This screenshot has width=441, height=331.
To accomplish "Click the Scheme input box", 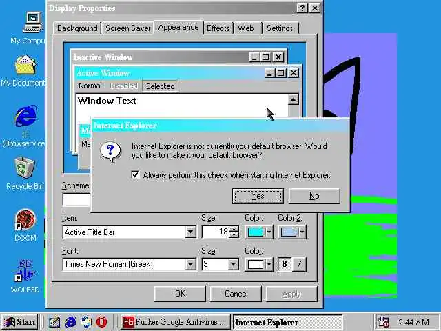I will [x=76, y=199].
